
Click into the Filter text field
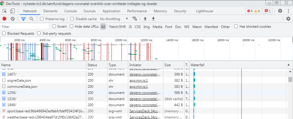[25, 27]
